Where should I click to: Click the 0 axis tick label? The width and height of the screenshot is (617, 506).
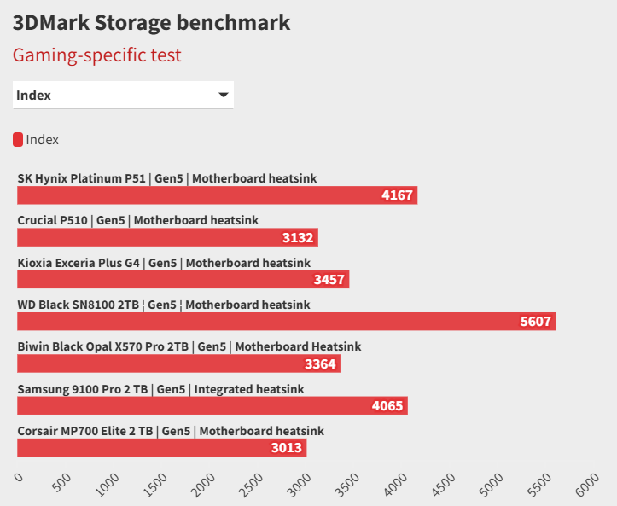pyautogui.click(x=20, y=479)
